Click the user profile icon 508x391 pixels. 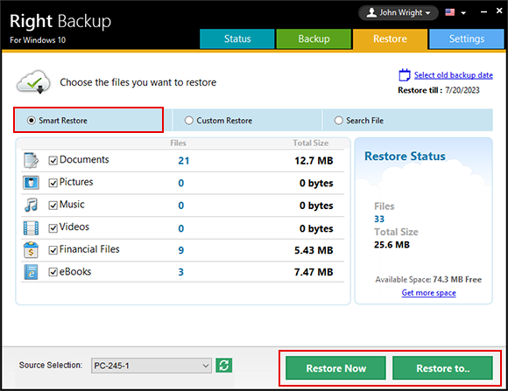(x=371, y=12)
